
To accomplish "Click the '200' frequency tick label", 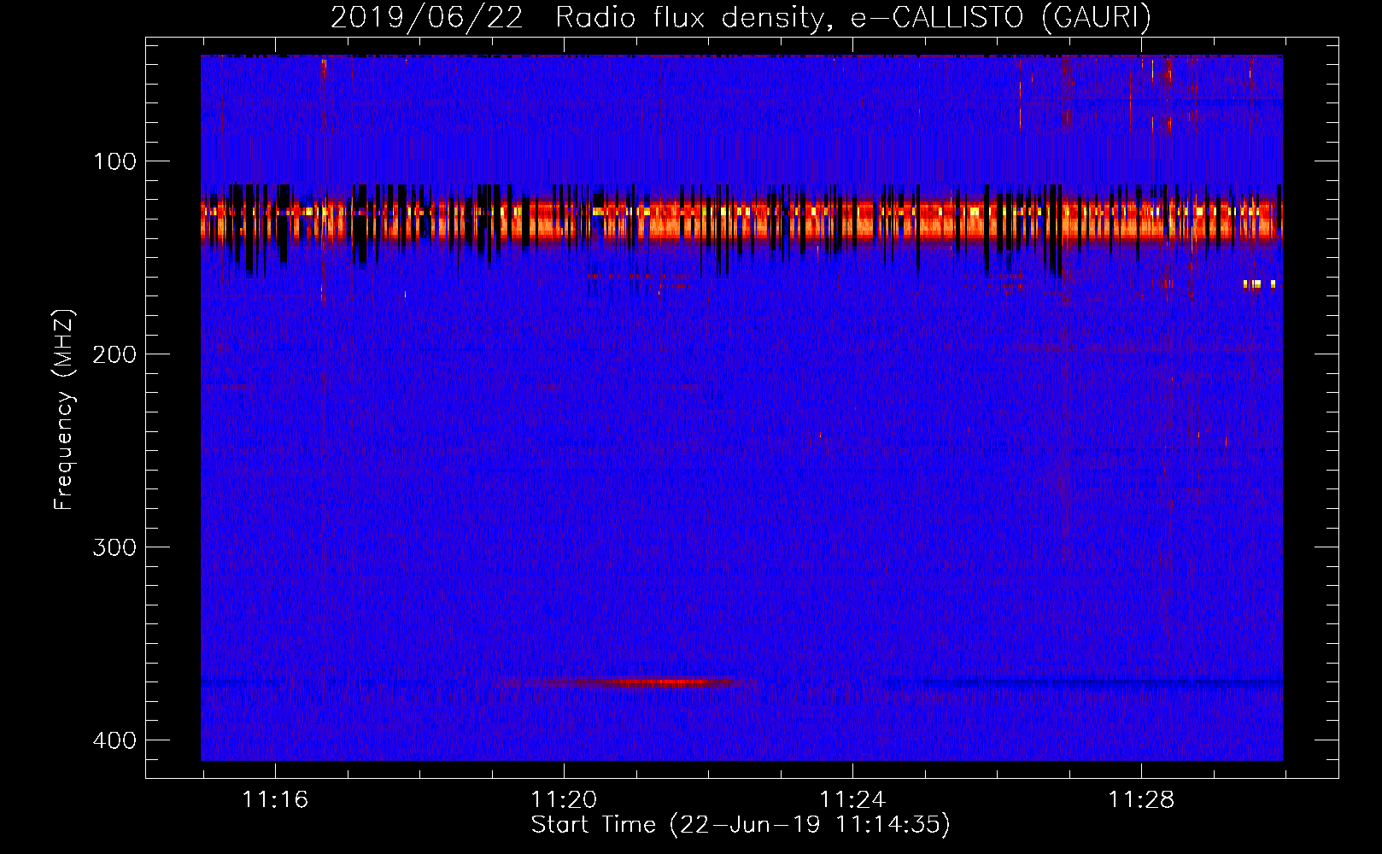I will [x=114, y=354].
